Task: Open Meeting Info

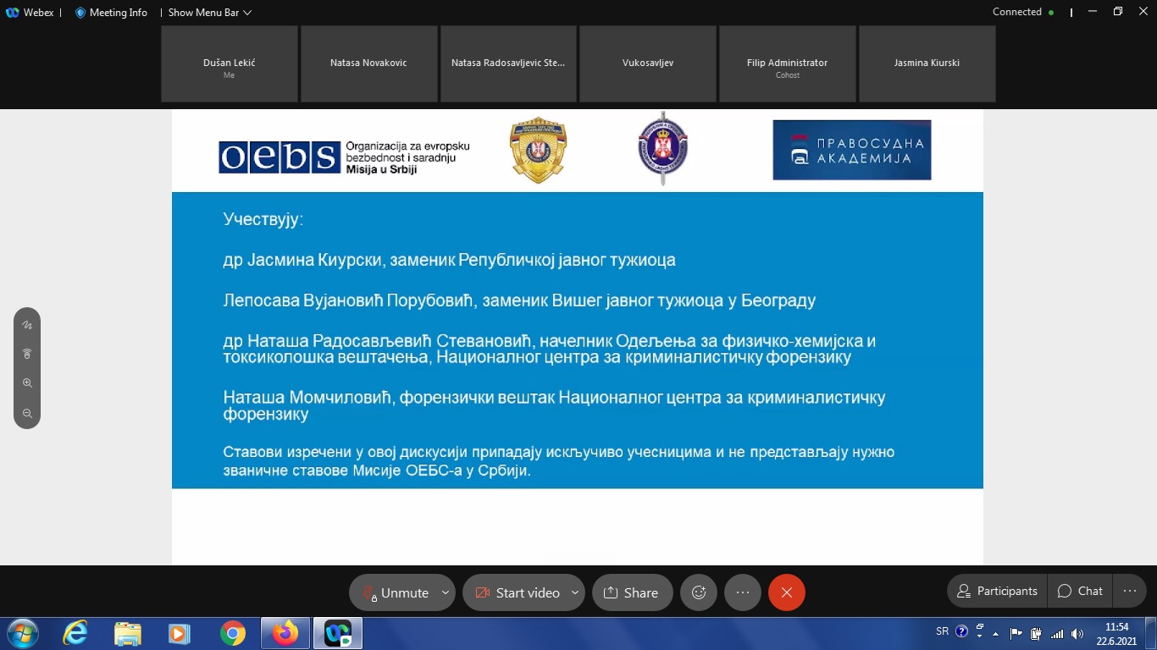Action: (111, 13)
